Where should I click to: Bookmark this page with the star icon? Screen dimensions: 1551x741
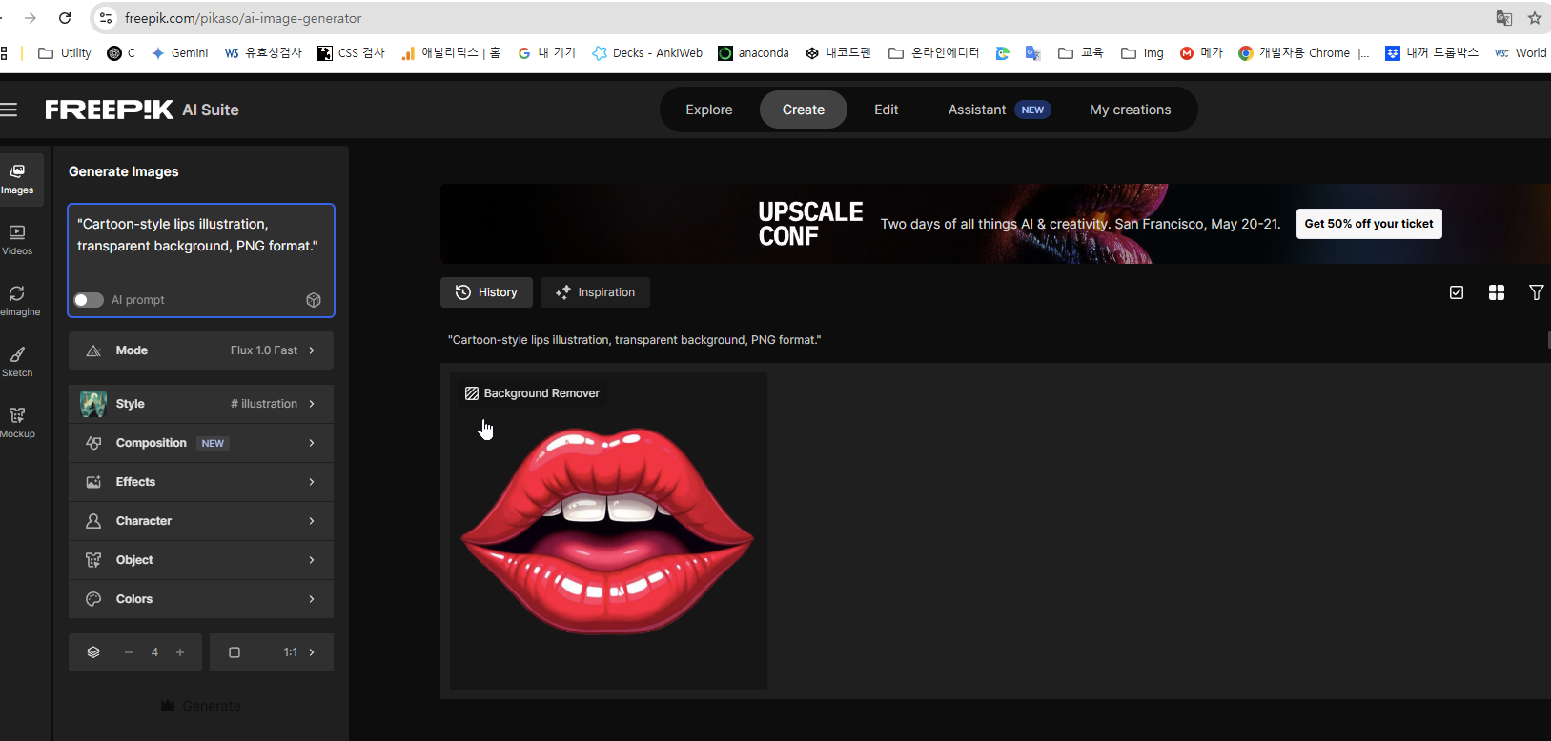tap(1534, 18)
